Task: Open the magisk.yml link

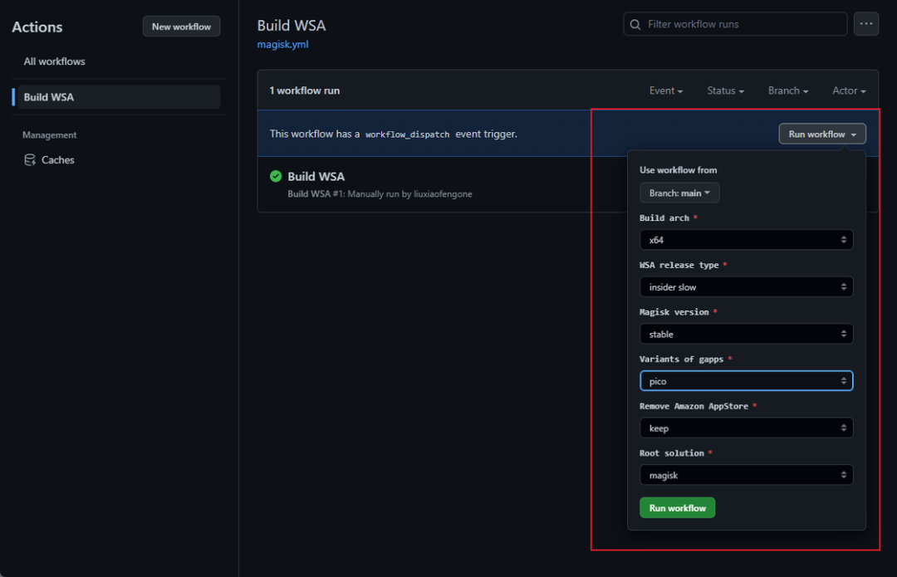Action: click(x=282, y=44)
